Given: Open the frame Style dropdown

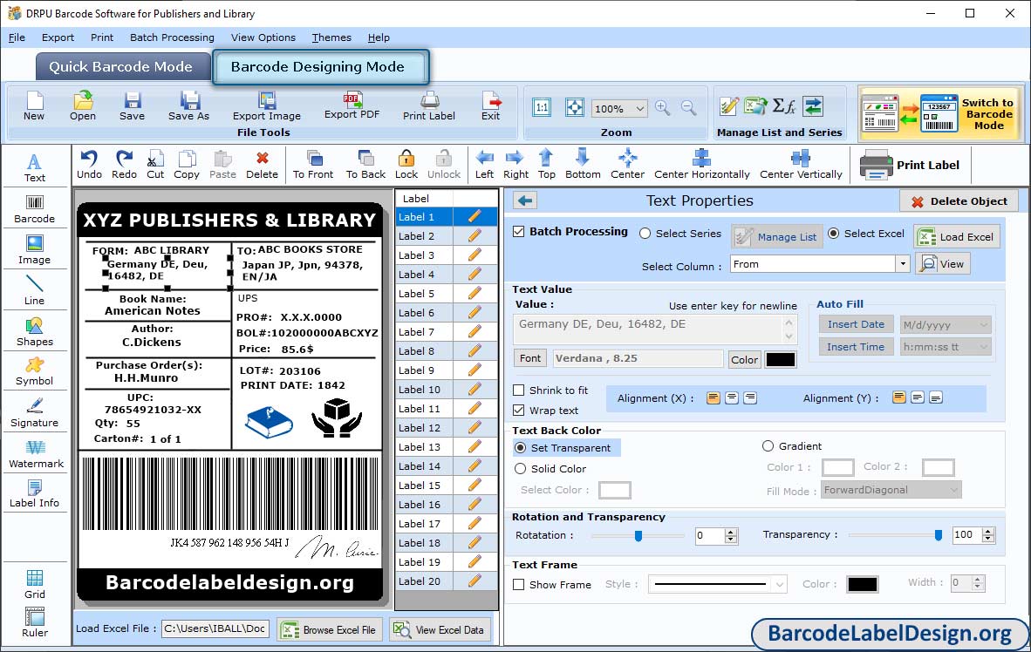Looking at the screenshot, I should [x=780, y=584].
